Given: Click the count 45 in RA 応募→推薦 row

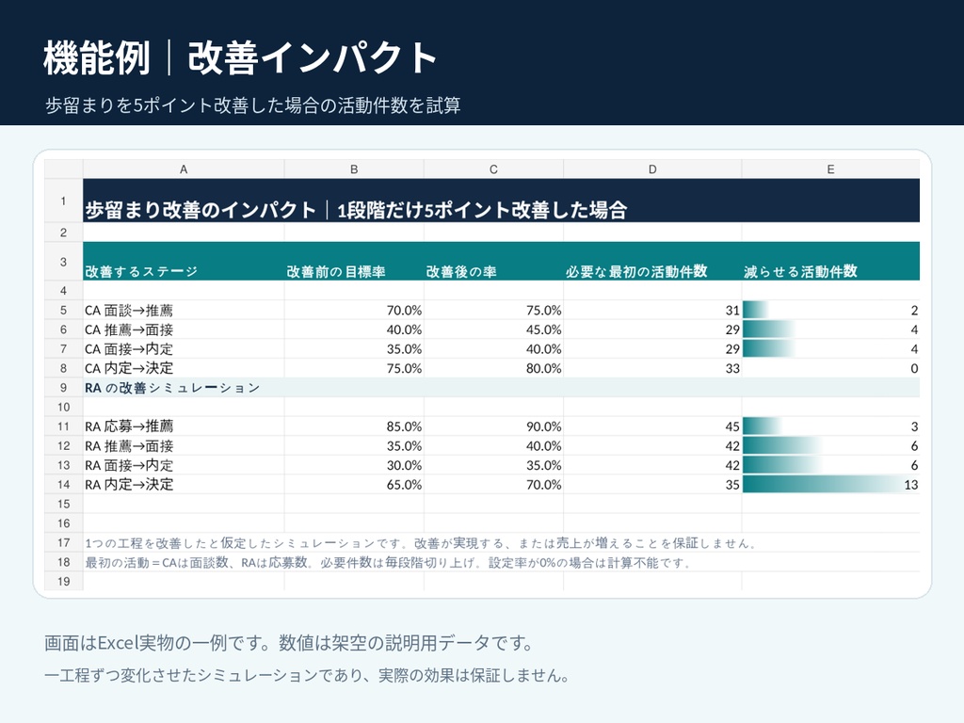Looking at the screenshot, I should tap(652, 426).
